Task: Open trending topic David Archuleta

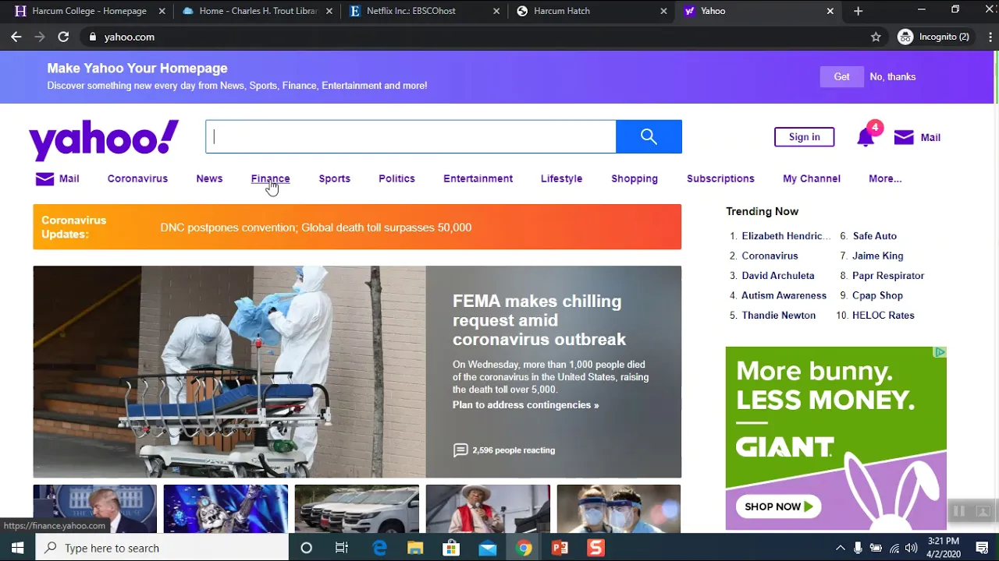Action: [x=777, y=276]
